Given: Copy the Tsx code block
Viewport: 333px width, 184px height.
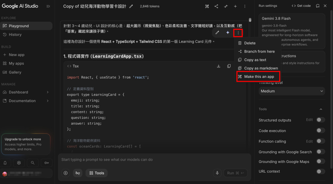Looking at the screenshot, I should click(229, 66).
